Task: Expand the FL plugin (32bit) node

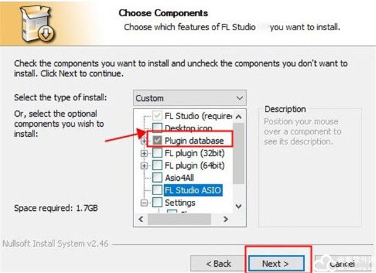Action: 144,153
